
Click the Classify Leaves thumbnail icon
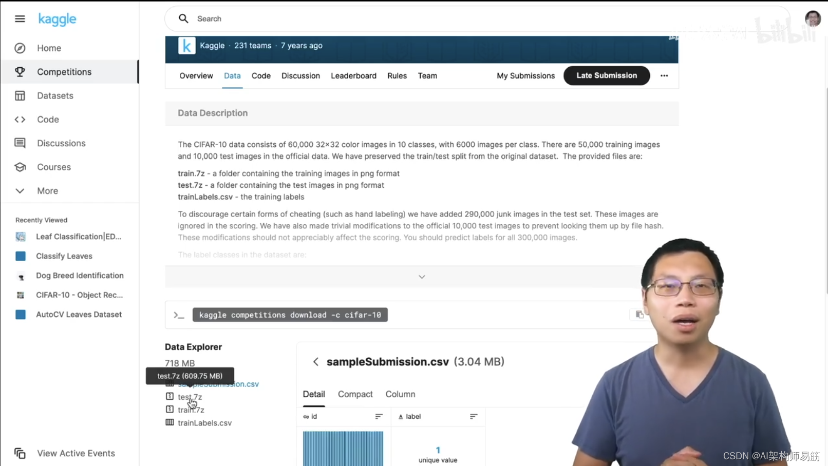(x=21, y=256)
